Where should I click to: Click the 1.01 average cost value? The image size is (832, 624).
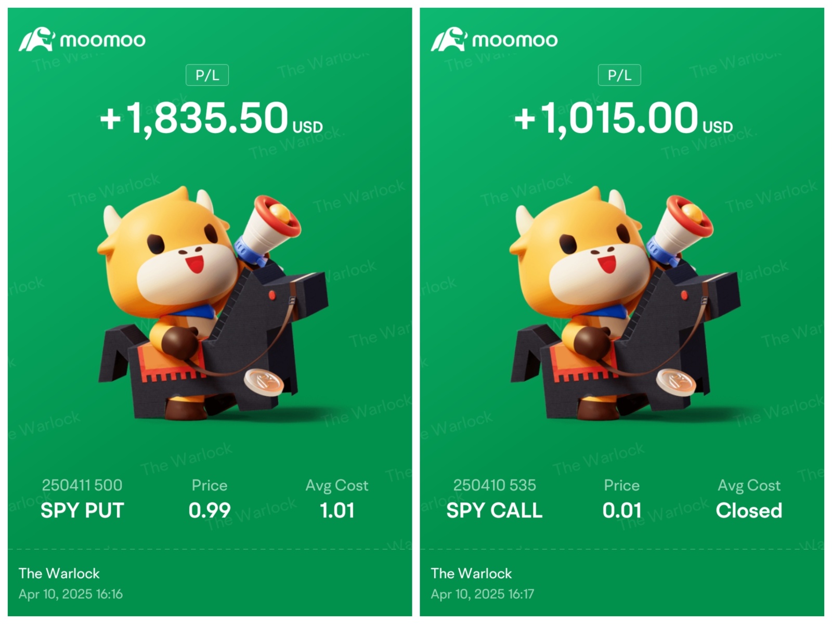point(337,511)
